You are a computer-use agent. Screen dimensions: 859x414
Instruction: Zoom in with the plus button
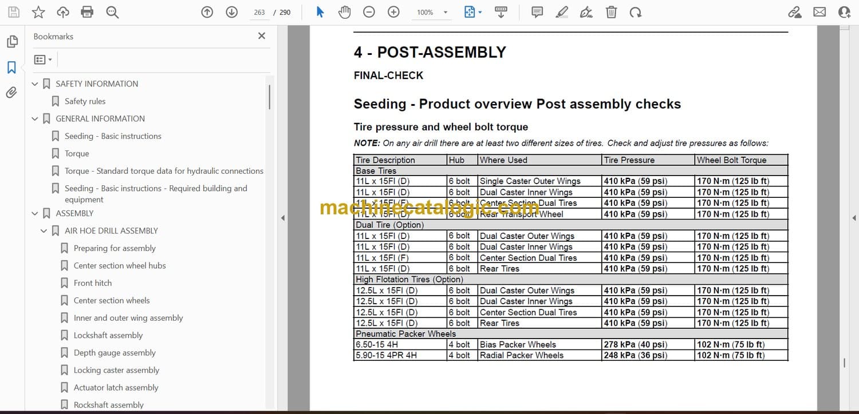click(393, 12)
